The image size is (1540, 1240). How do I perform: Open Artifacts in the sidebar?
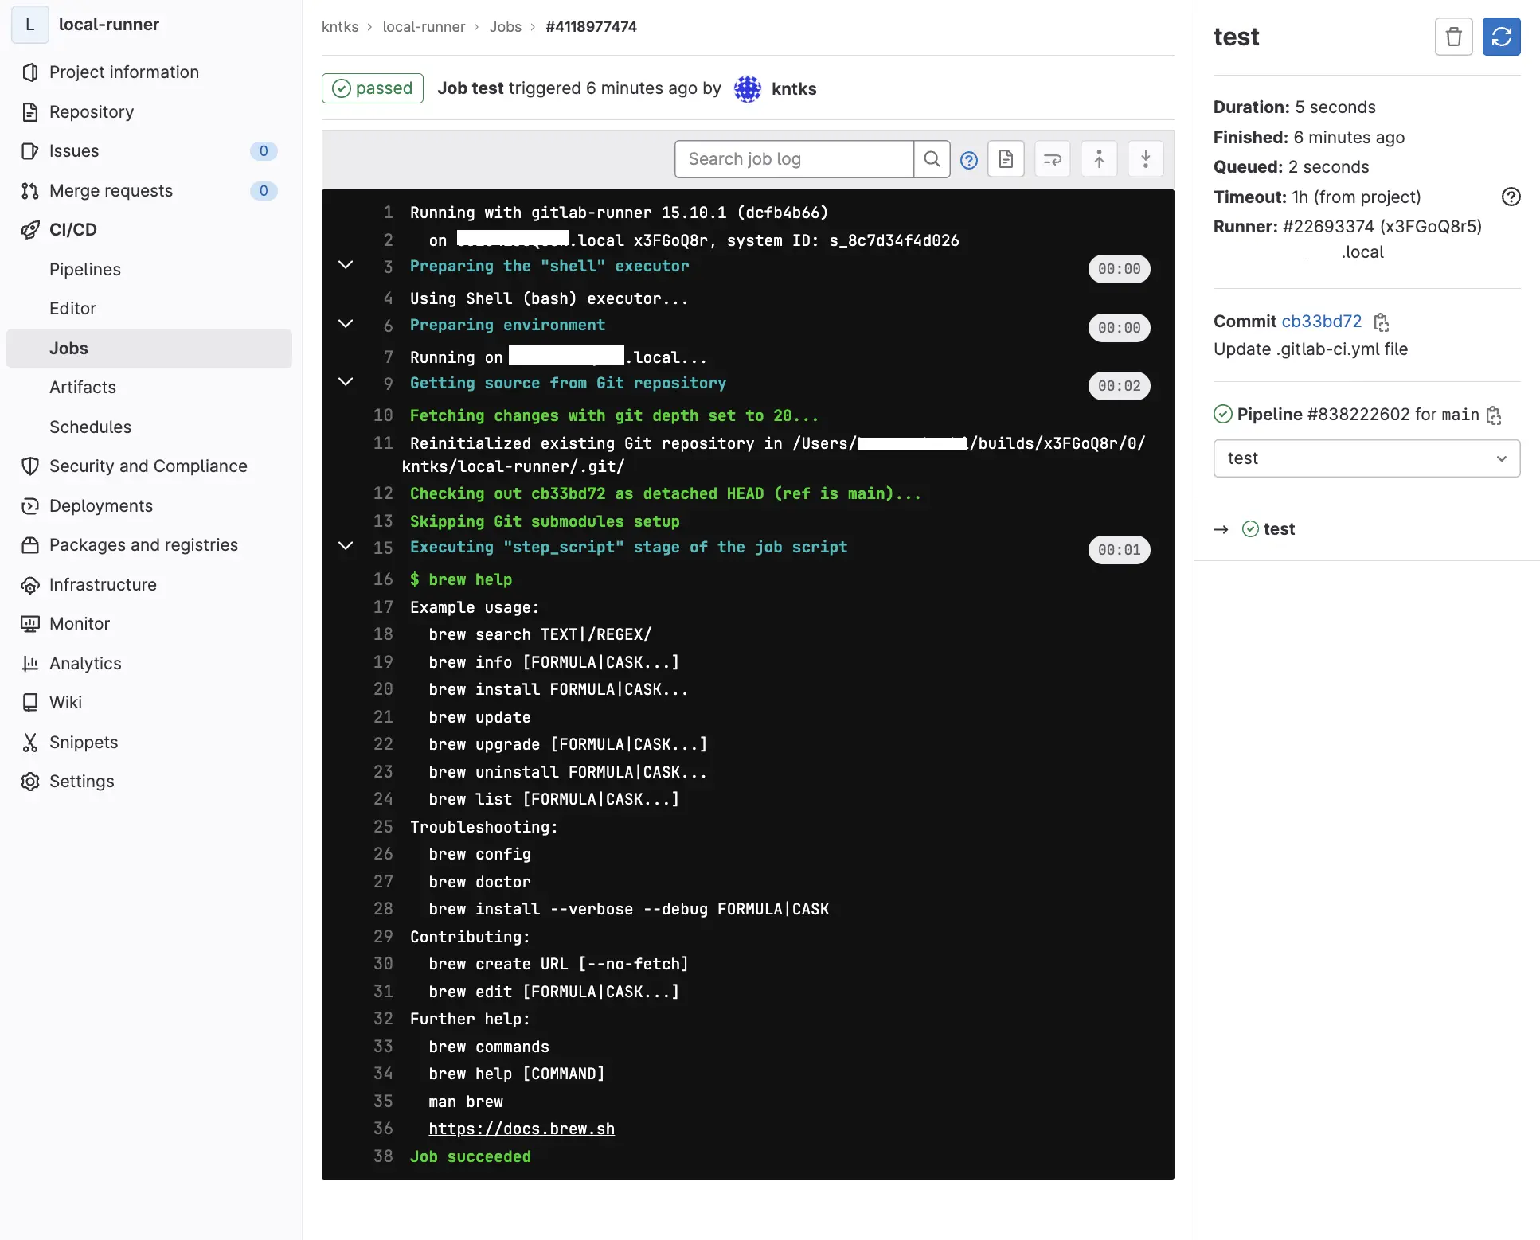point(83,387)
